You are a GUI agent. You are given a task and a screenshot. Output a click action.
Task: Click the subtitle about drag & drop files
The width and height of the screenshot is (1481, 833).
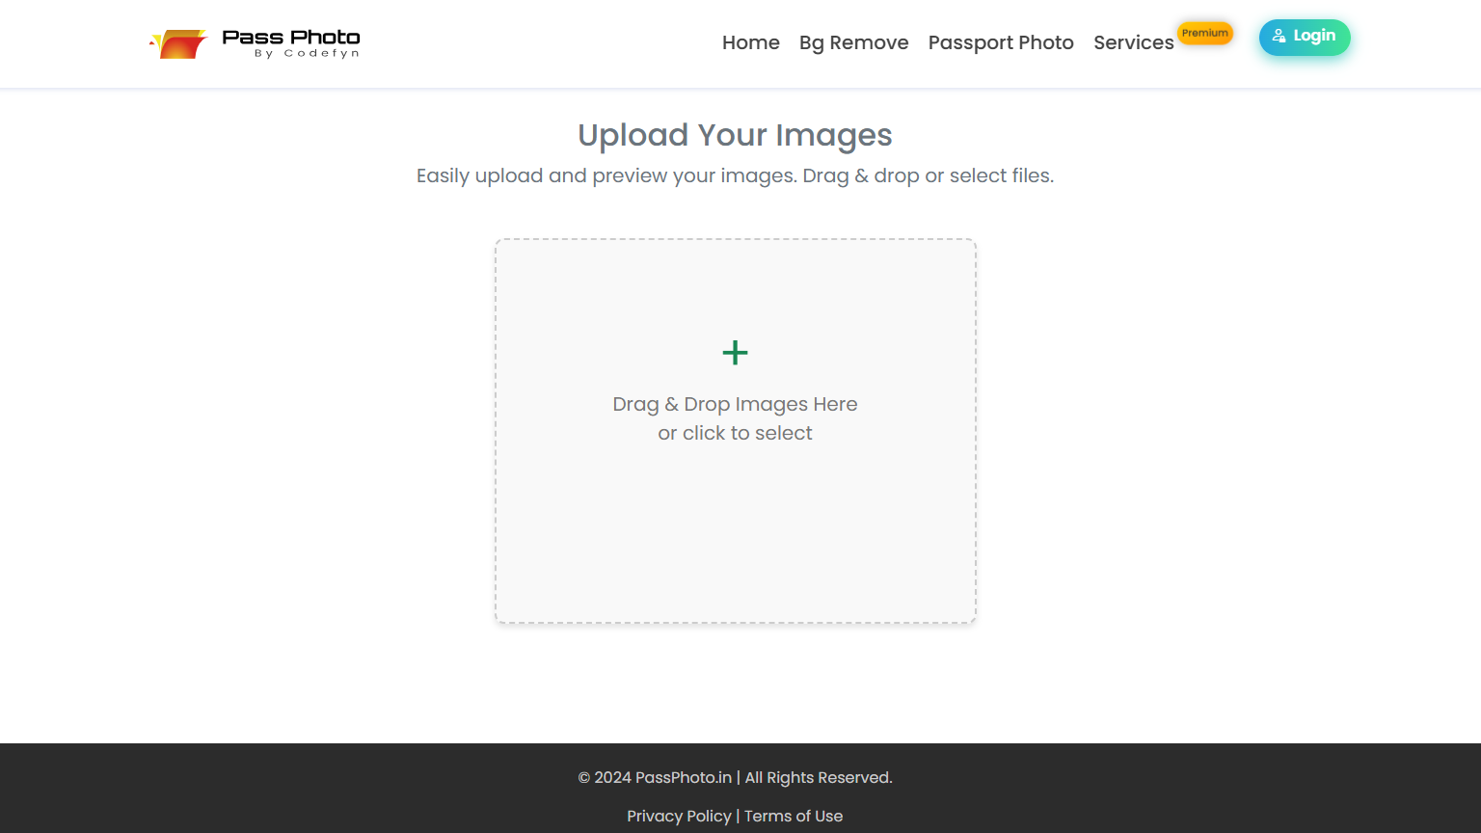pos(735,175)
